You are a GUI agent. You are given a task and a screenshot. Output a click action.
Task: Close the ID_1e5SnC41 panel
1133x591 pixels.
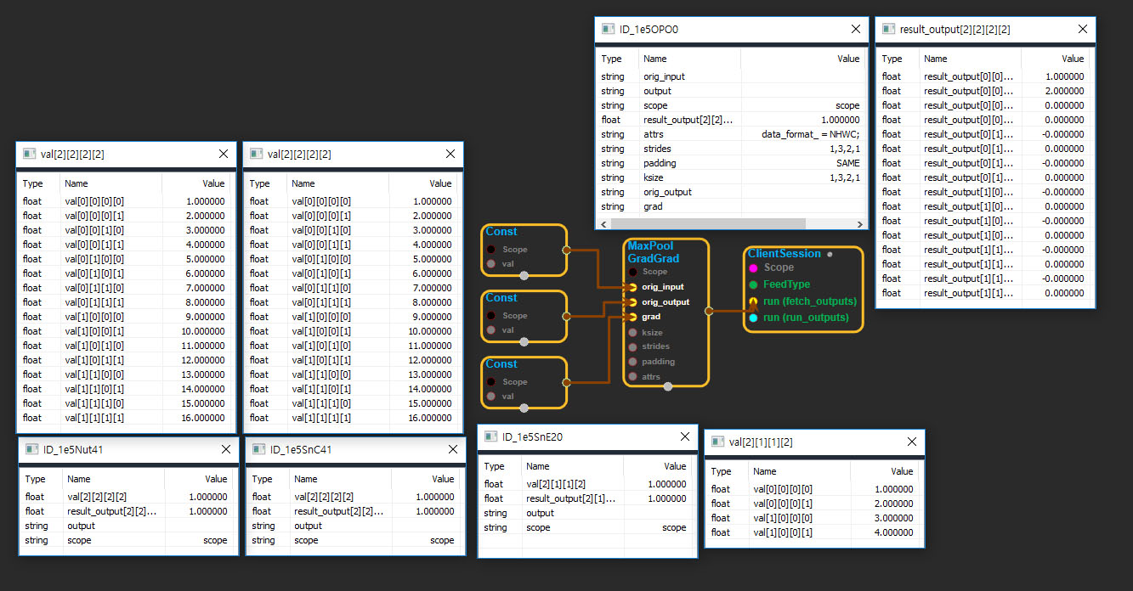click(453, 449)
